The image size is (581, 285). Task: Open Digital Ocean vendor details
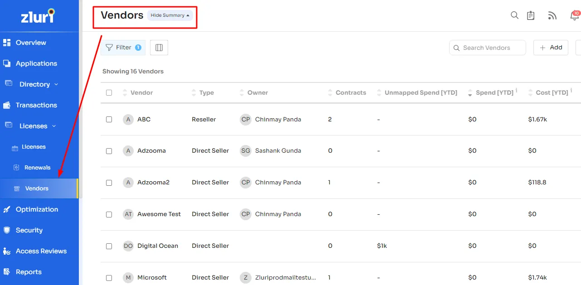[x=158, y=246]
